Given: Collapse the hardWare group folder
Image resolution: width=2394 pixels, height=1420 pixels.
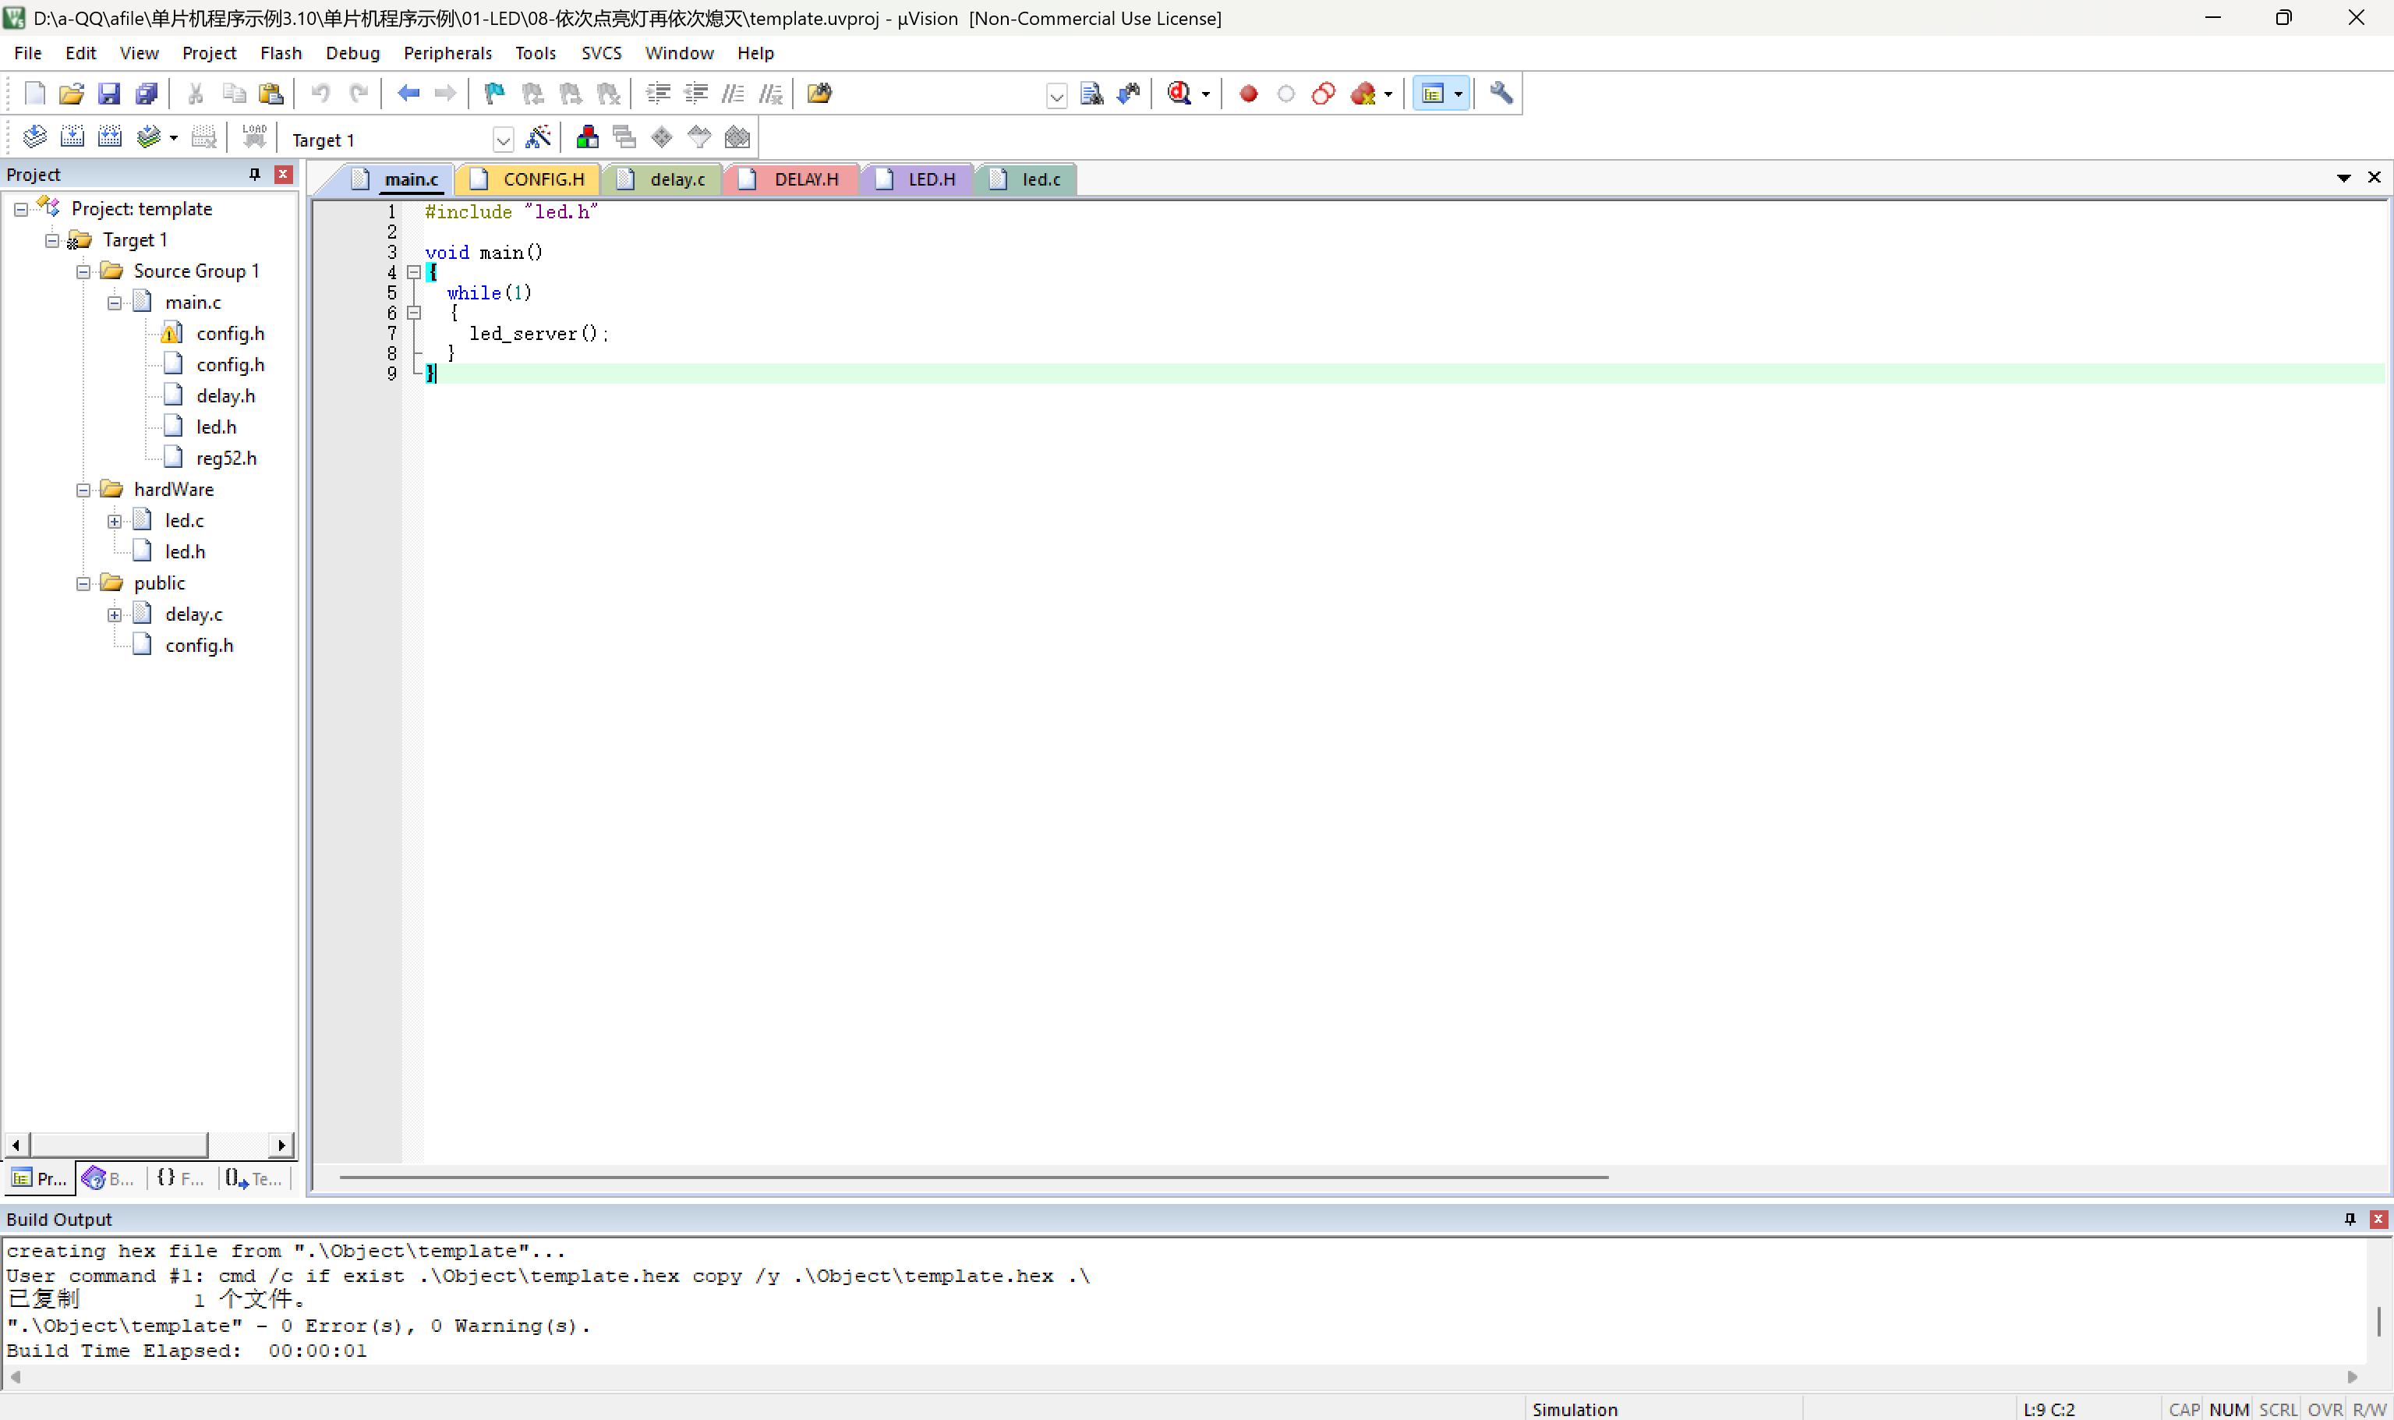Looking at the screenshot, I should pos(83,490).
